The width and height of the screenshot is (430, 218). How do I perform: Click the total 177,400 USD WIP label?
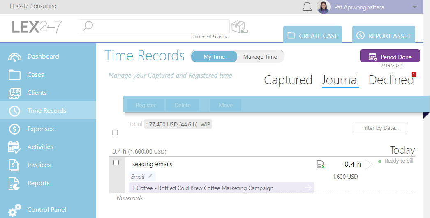click(x=178, y=124)
